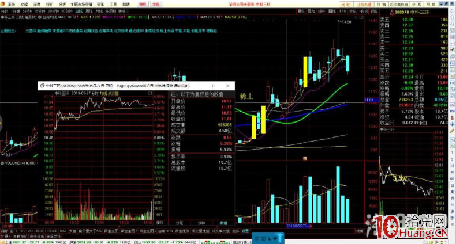
Task: Click the 发现 button in menu bar
Action: click(156, 5)
